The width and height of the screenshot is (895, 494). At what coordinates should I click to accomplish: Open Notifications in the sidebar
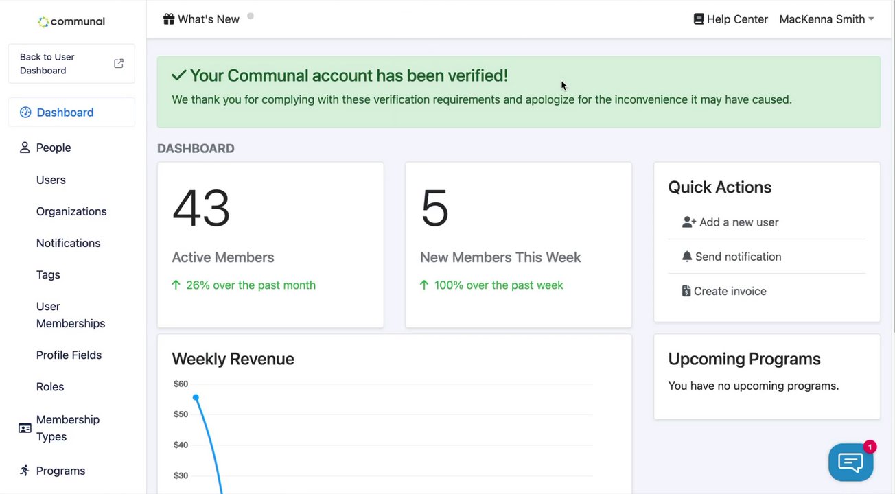point(68,243)
